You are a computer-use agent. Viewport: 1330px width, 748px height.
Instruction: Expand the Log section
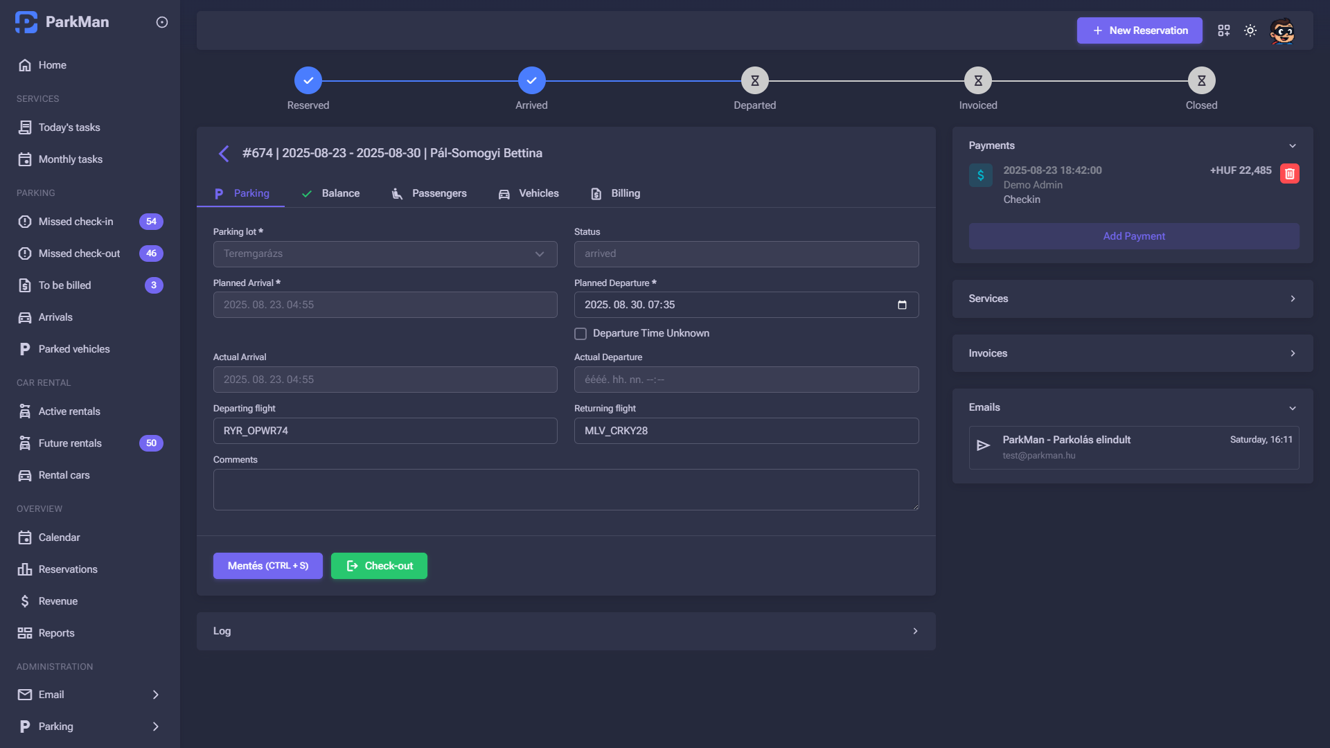(x=915, y=631)
